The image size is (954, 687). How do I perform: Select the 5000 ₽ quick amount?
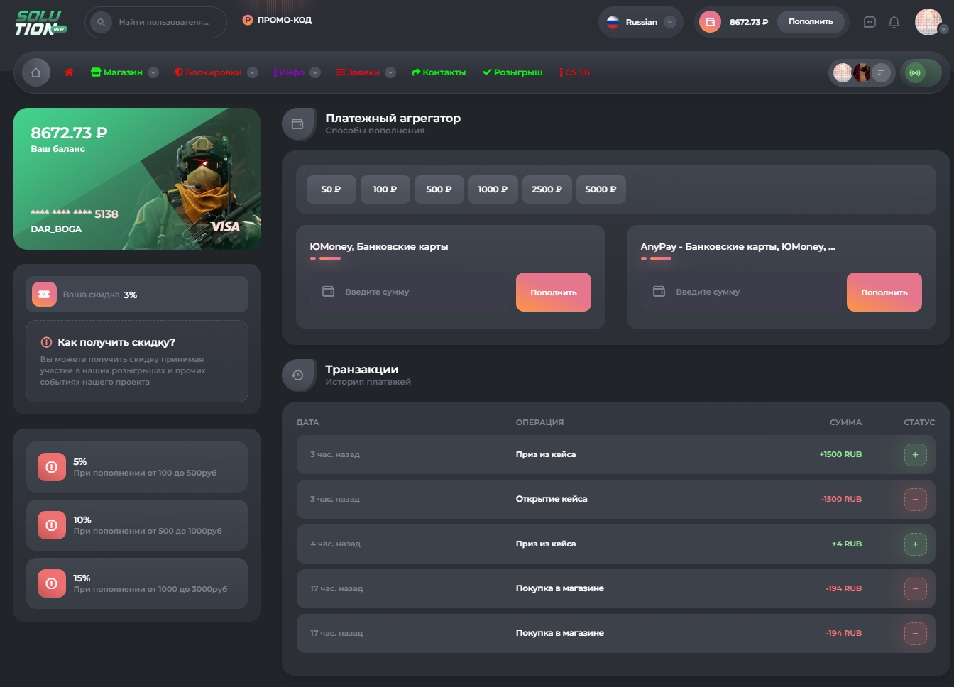click(x=601, y=189)
